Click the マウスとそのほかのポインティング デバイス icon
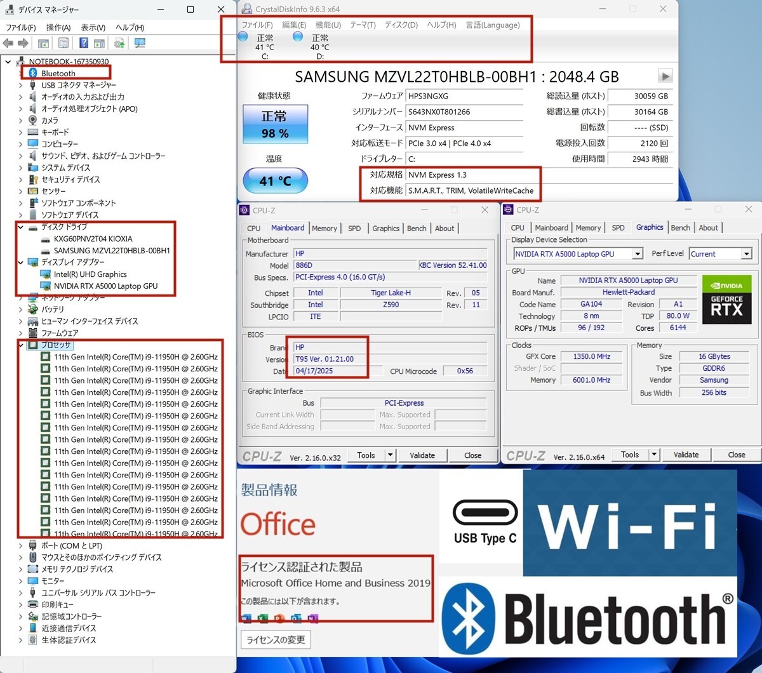Screen dimensions: 762x673 (33, 557)
